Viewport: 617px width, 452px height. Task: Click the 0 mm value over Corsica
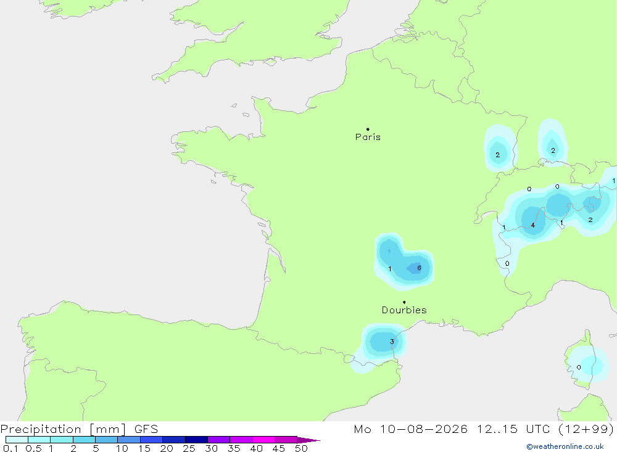point(579,368)
